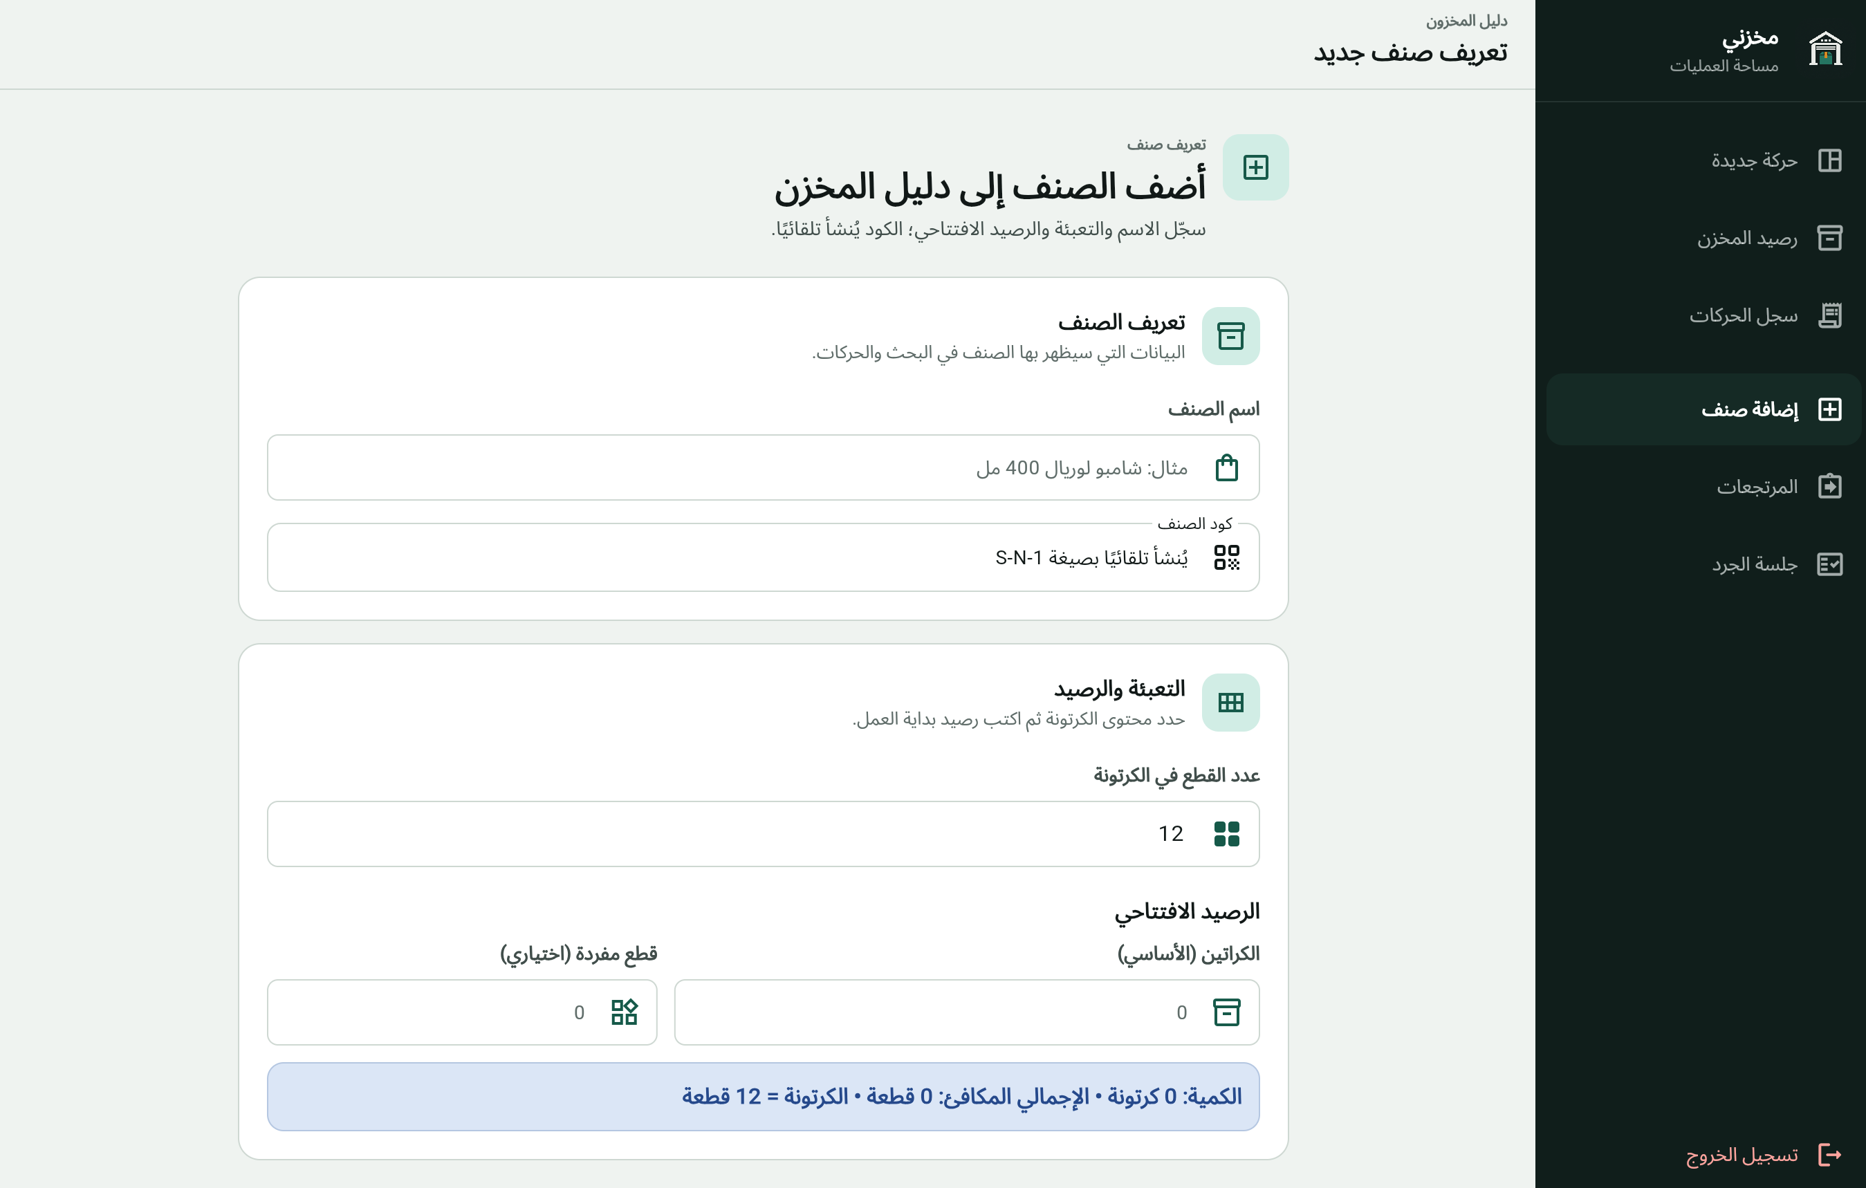Click the grid icon of the التعبئة والرصيد card
Viewport: 1866px width, 1188px height.
[1230, 703]
